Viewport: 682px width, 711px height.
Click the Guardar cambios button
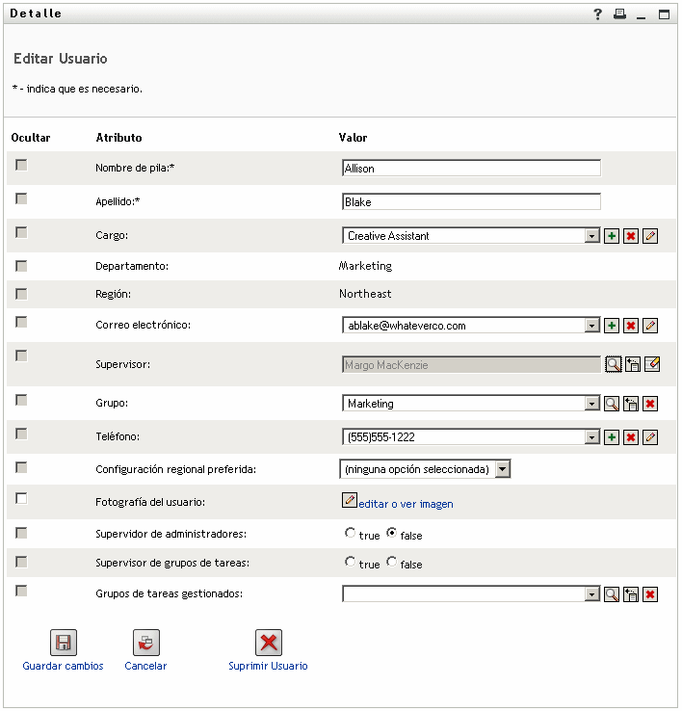(x=64, y=645)
